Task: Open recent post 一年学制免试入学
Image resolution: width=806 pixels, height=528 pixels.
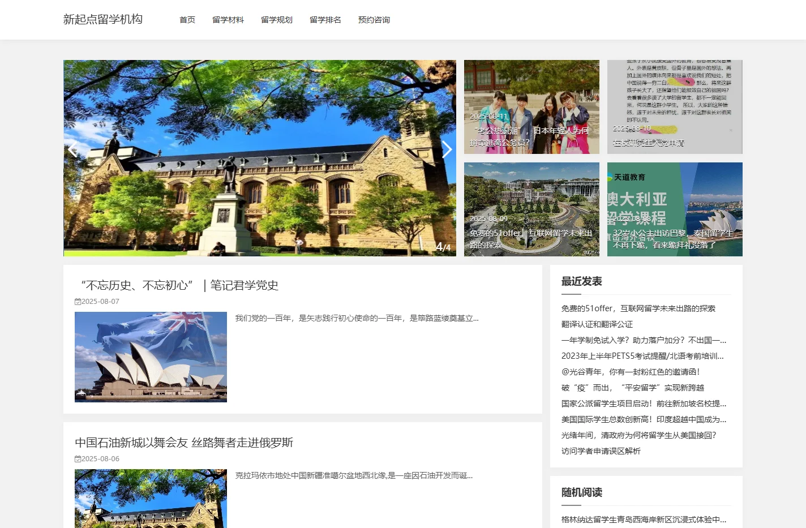Action: point(644,340)
